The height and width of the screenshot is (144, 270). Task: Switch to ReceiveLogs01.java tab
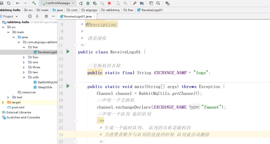pos(78,16)
